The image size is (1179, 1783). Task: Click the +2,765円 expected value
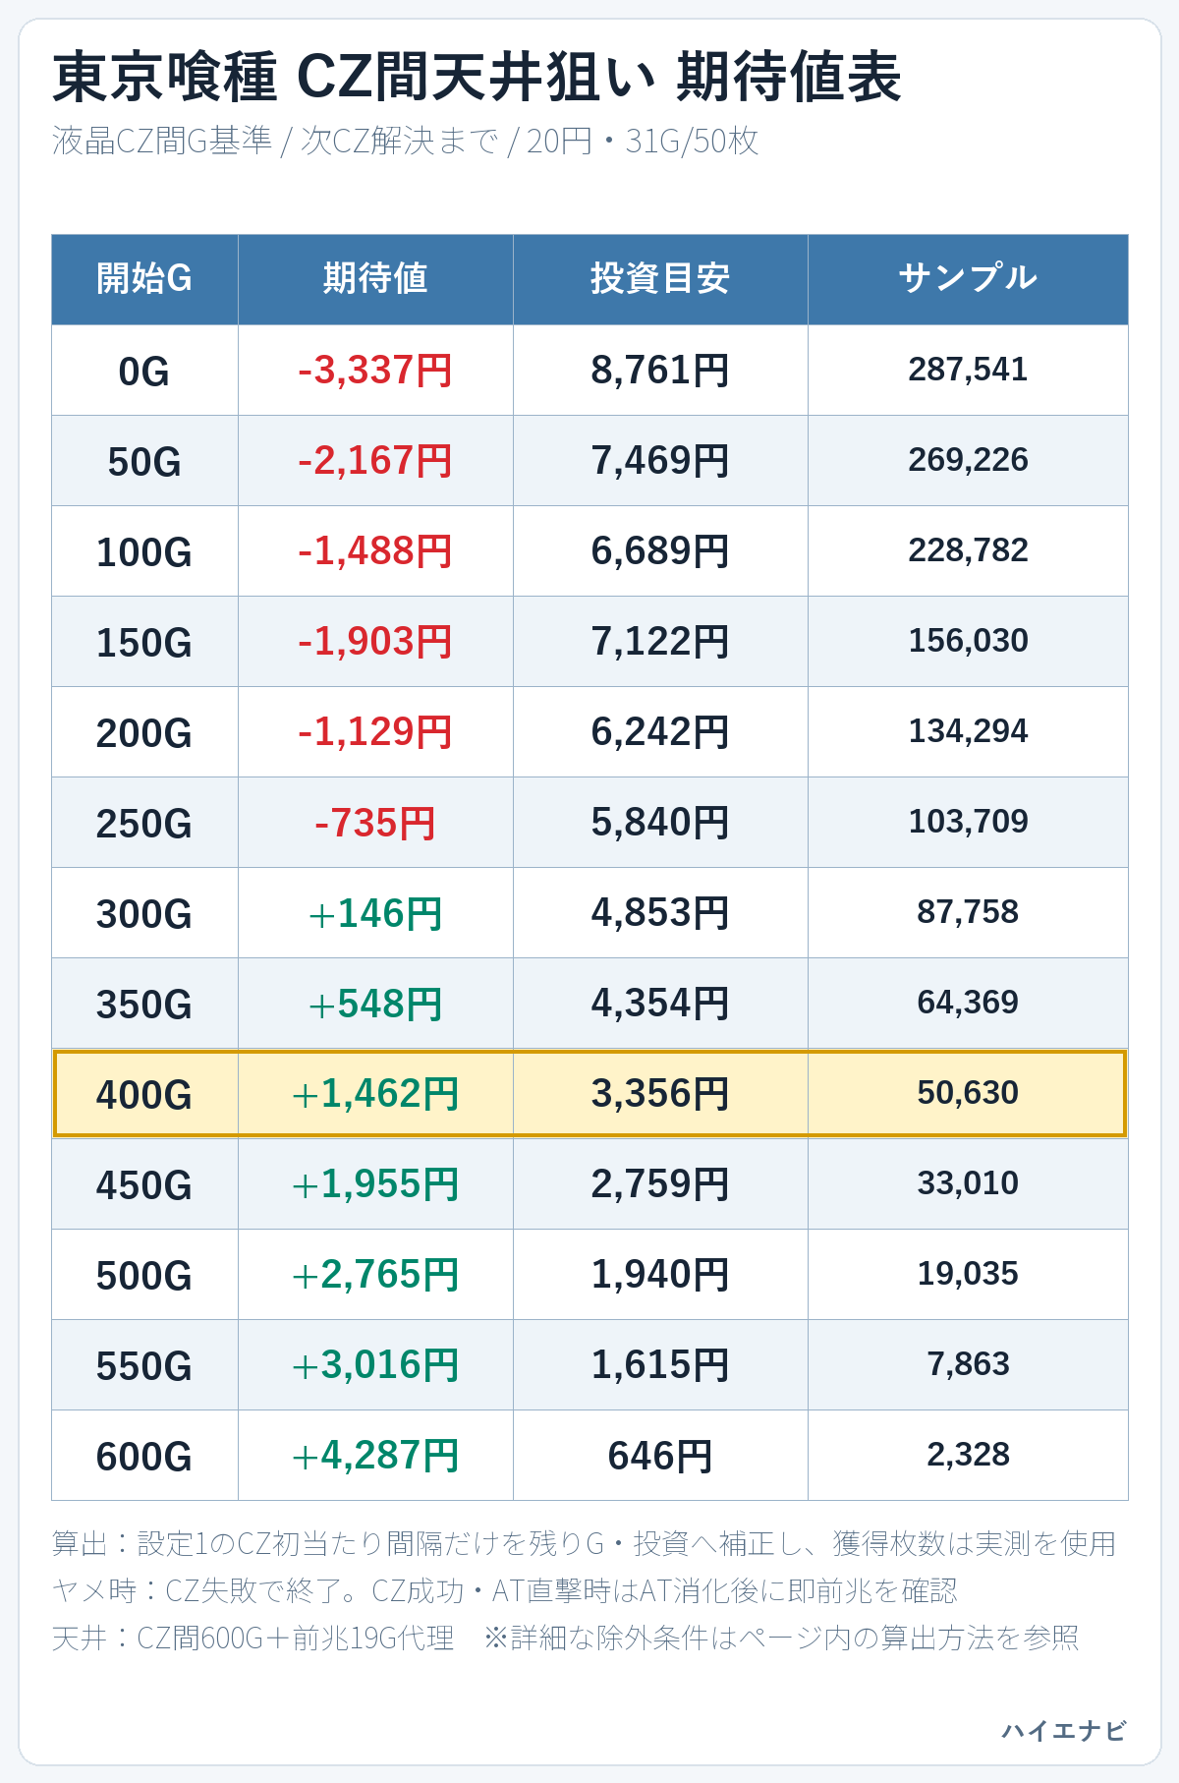pyautogui.click(x=375, y=1275)
